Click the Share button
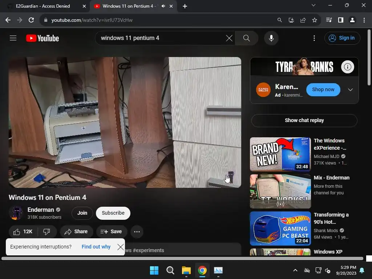372x279 pixels. coord(76,231)
